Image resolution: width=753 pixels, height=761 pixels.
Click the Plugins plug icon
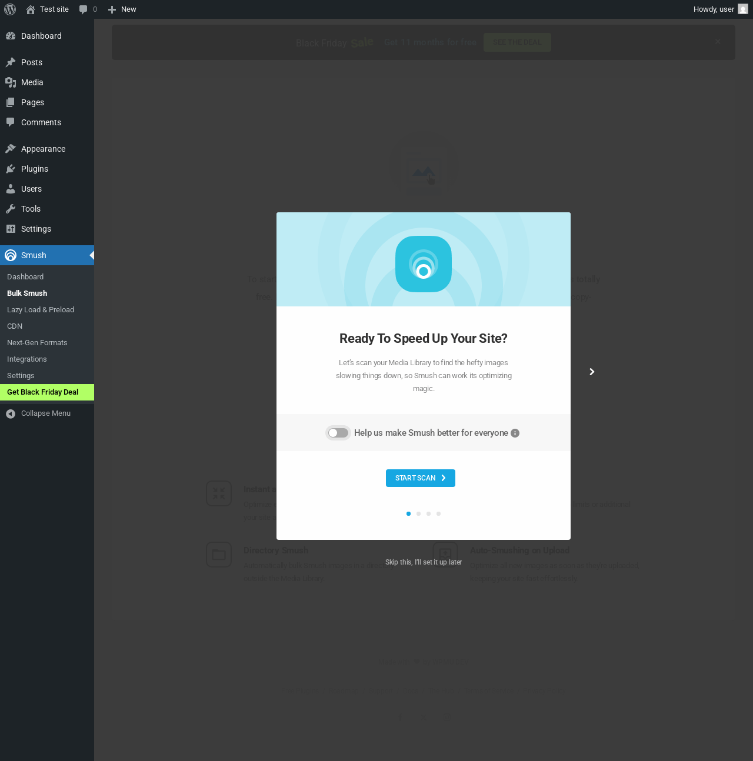click(11, 169)
